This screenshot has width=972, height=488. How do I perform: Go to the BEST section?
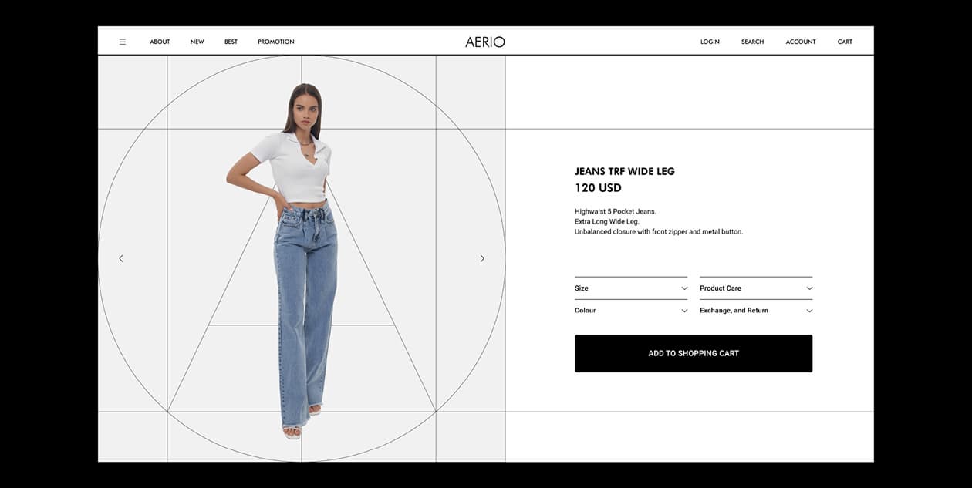(231, 42)
